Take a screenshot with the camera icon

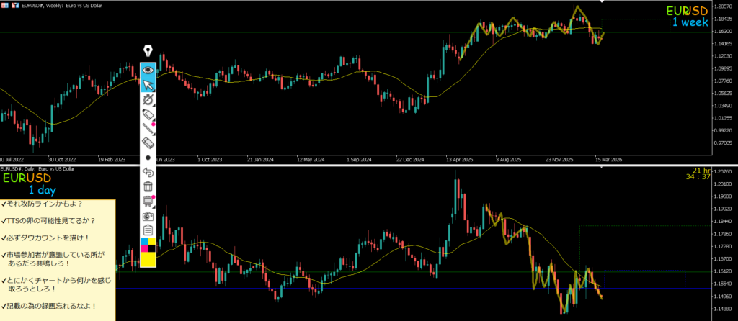pyautogui.click(x=148, y=216)
